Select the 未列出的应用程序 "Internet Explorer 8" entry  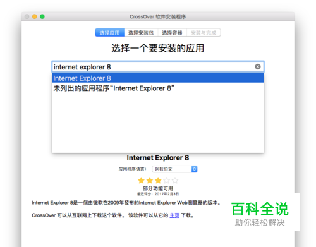158,88
